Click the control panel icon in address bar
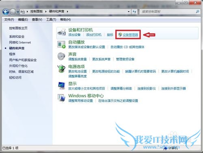This screenshot has height=153, width=203. [23, 12]
